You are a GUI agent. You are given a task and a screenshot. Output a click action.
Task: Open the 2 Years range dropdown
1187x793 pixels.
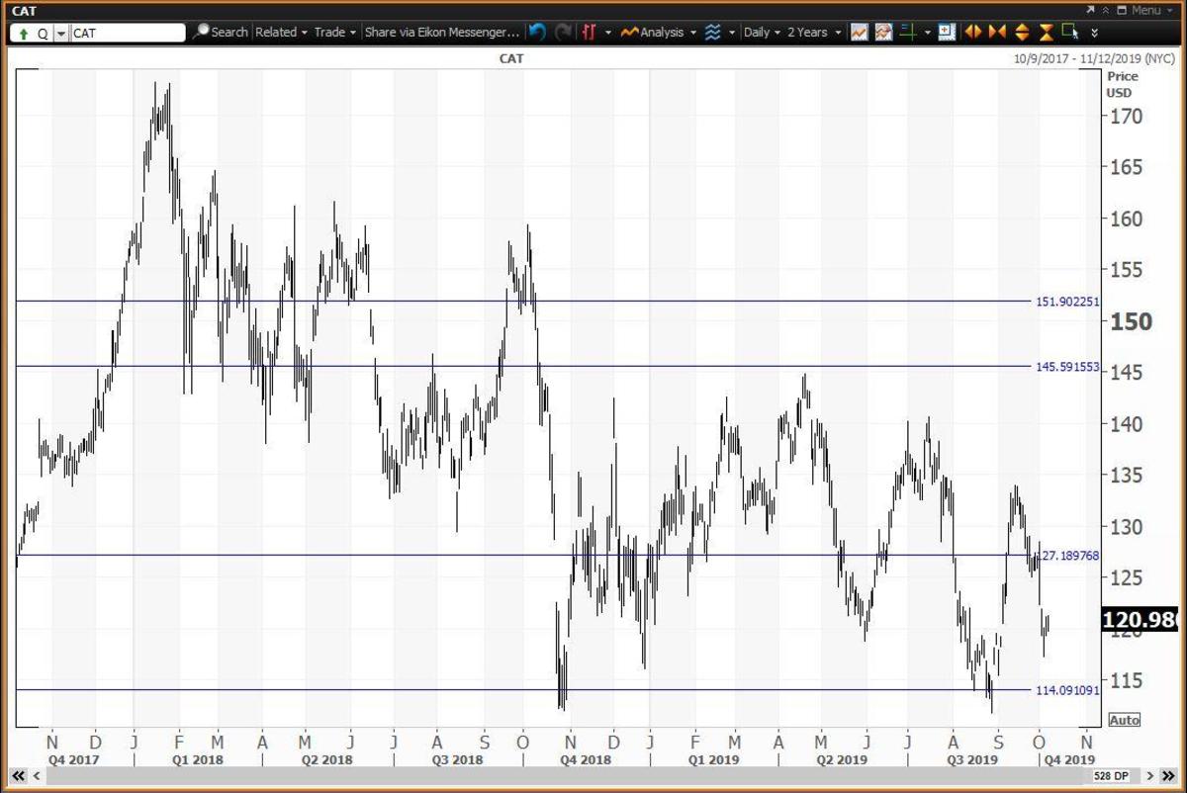pos(813,33)
